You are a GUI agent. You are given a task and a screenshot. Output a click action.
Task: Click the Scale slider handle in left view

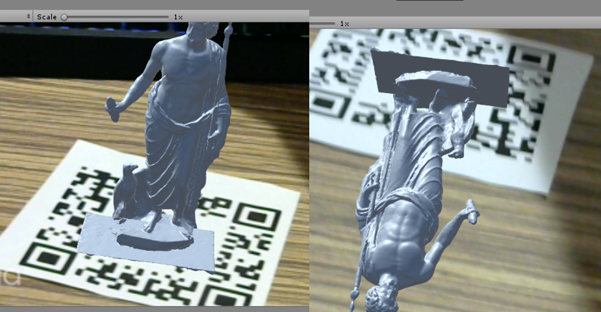(x=64, y=17)
